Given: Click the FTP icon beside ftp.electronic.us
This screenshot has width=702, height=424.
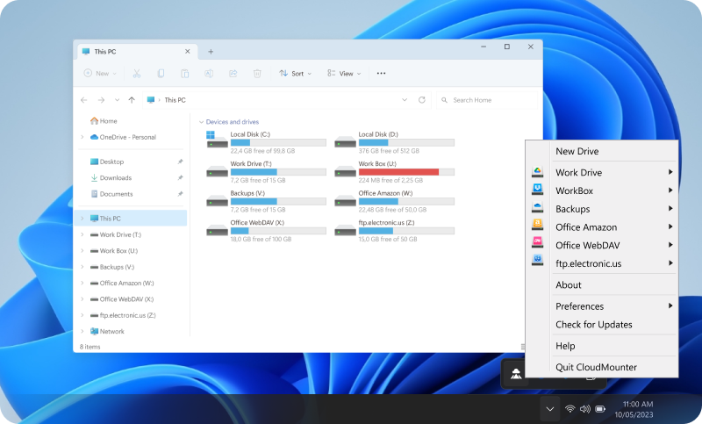Looking at the screenshot, I should (x=537, y=260).
